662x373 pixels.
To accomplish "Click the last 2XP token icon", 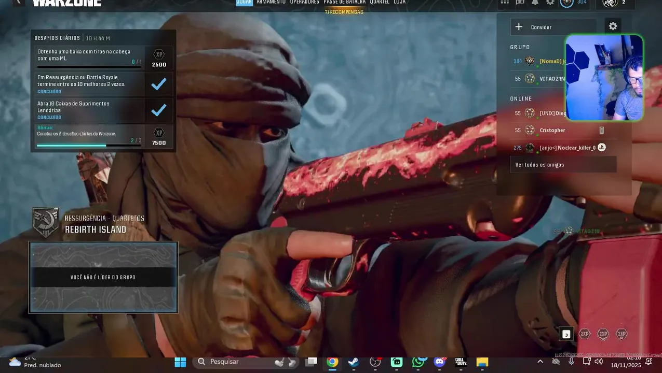I will pyautogui.click(x=622, y=334).
